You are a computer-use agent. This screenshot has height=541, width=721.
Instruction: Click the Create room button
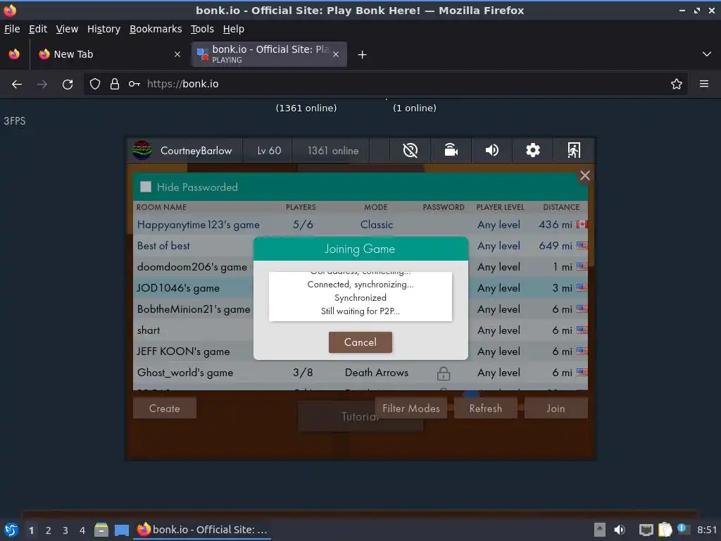click(x=165, y=408)
